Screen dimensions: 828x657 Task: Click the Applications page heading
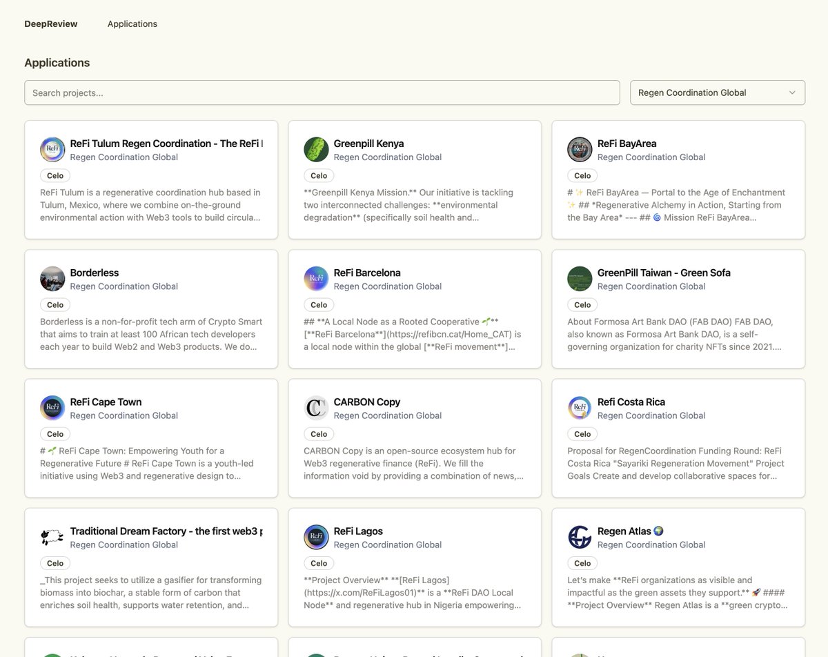57,63
